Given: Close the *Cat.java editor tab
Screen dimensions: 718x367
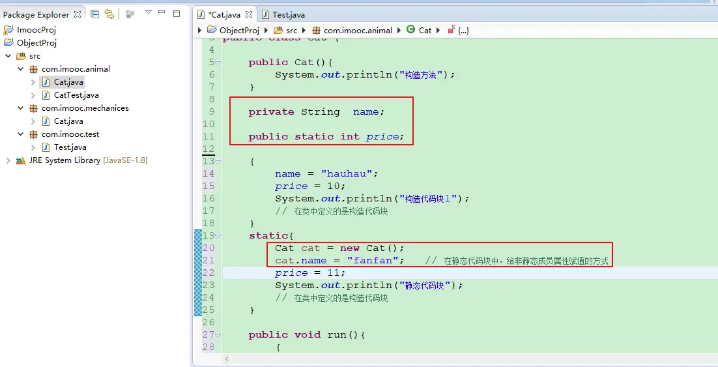Looking at the screenshot, I should (248, 14).
